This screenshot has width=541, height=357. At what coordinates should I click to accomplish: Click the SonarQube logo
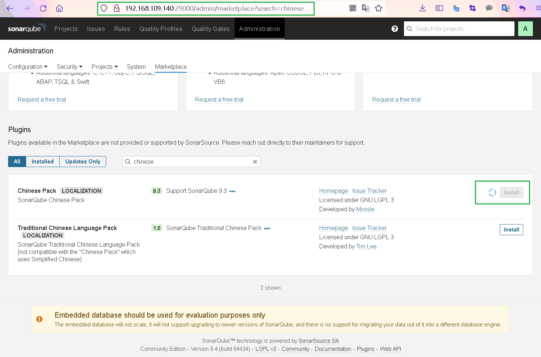pos(27,28)
